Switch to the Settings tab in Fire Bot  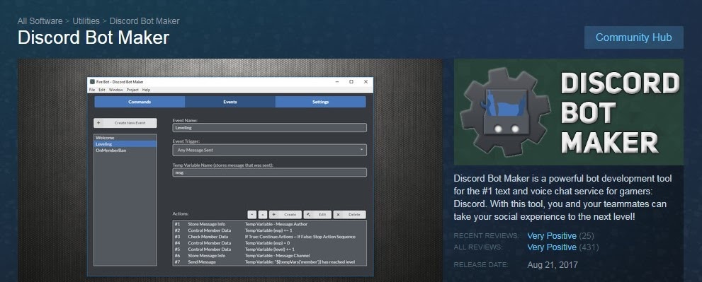pos(321,102)
